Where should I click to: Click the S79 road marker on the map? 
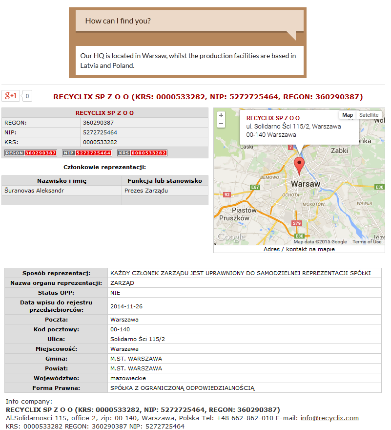click(297, 223)
